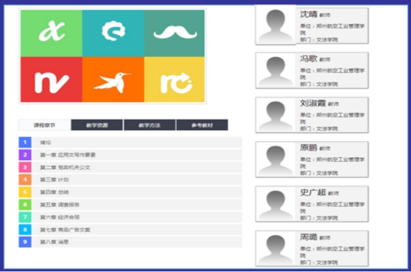Image resolution: width=411 pixels, height=272 pixels.
Task: Click the avatar of teacher 周璐
Action: click(x=276, y=248)
